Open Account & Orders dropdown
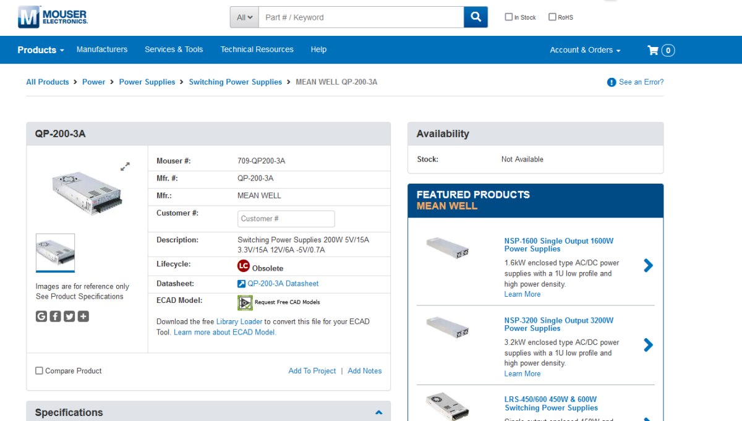The width and height of the screenshot is (742, 421). pos(585,50)
